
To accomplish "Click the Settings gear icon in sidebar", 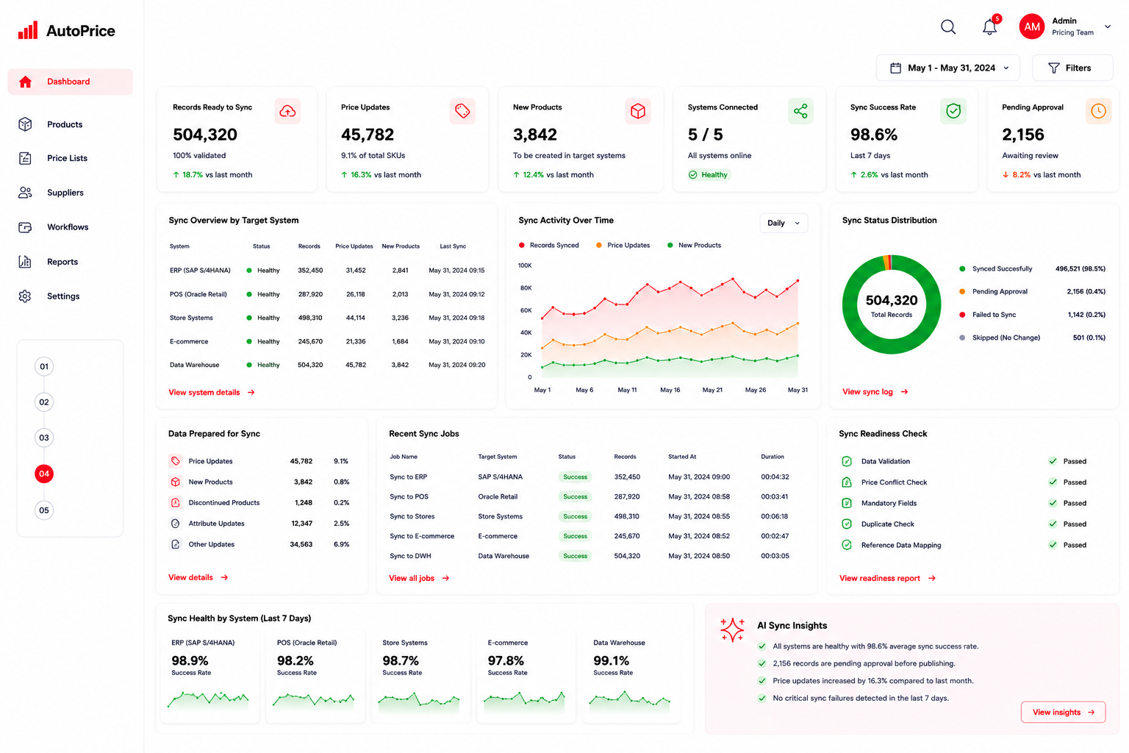I will pyautogui.click(x=25, y=296).
